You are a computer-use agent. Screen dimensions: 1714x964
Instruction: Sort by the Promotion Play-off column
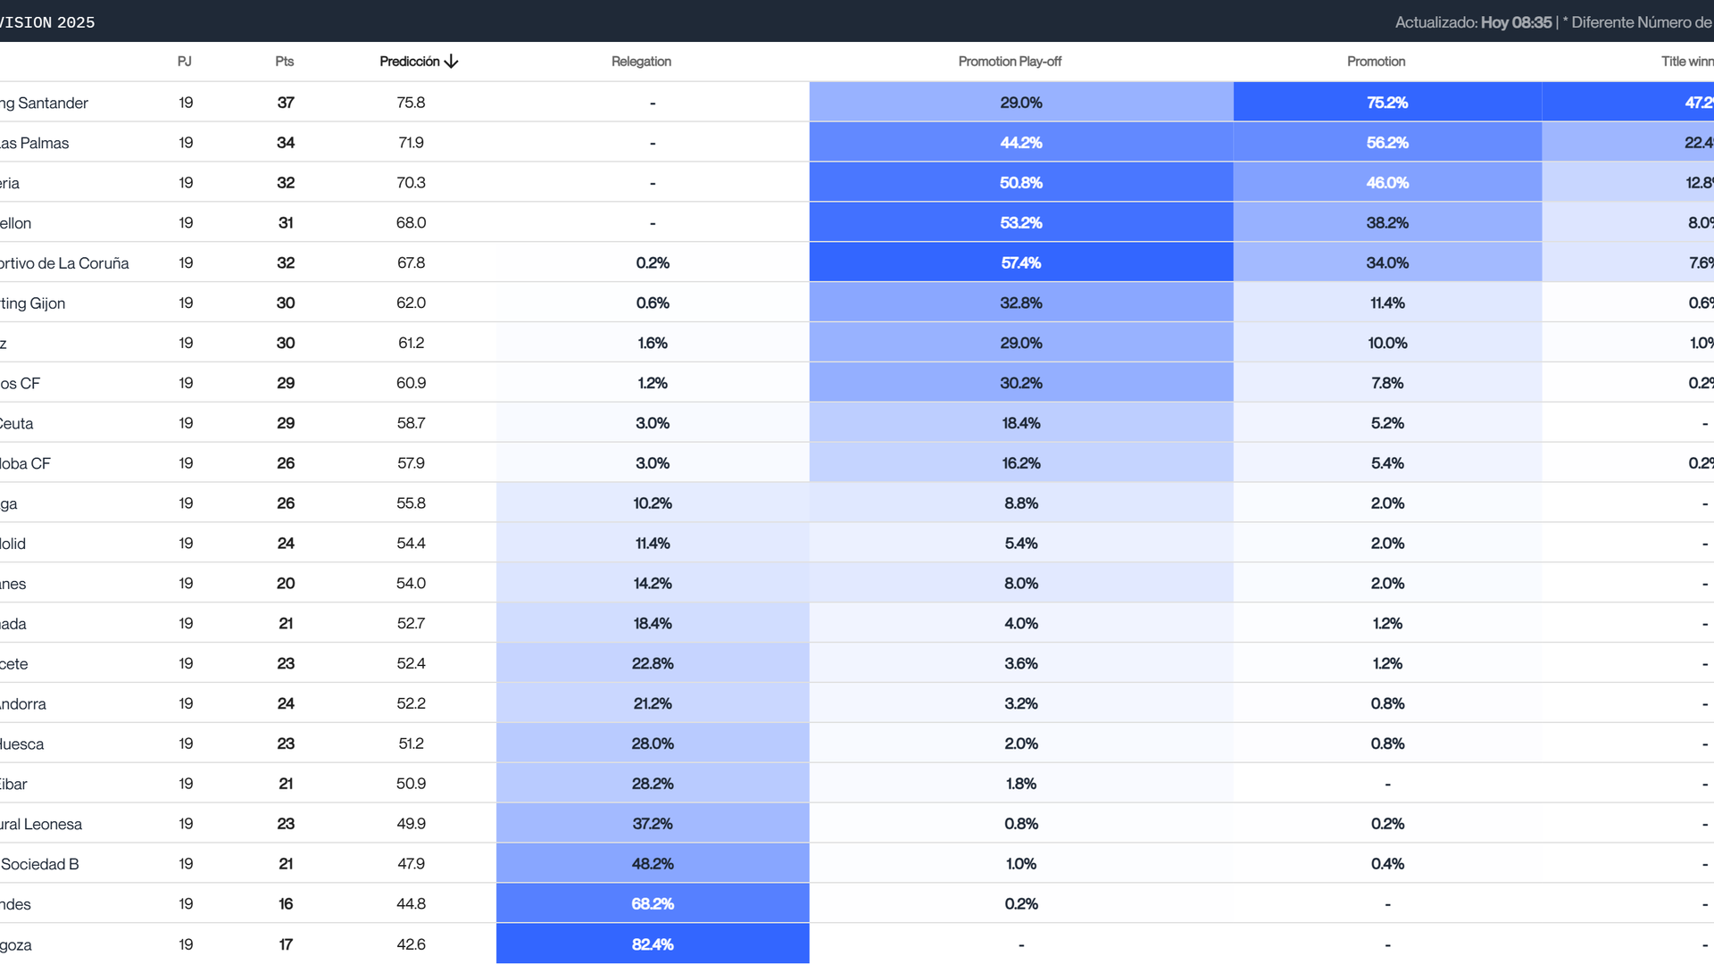pyautogui.click(x=1010, y=62)
